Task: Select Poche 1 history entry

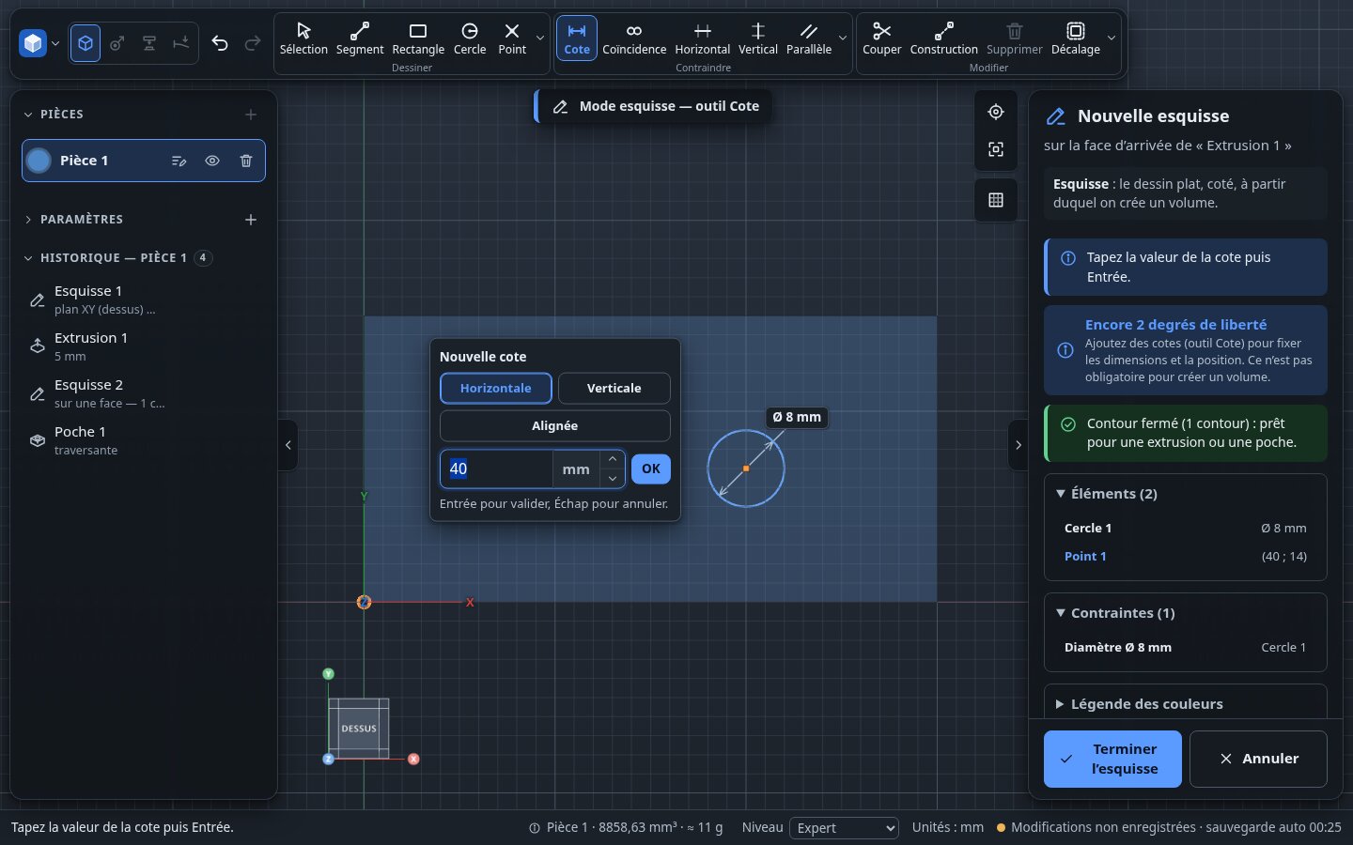Action: (x=144, y=440)
